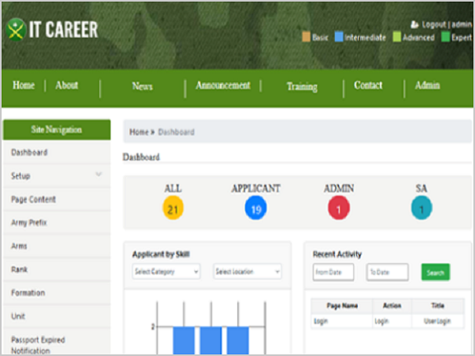This screenshot has width=475, height=356.
Task: Click the Applicant by Skill heading
Action: pyautogui.click(x=161, y=254)
